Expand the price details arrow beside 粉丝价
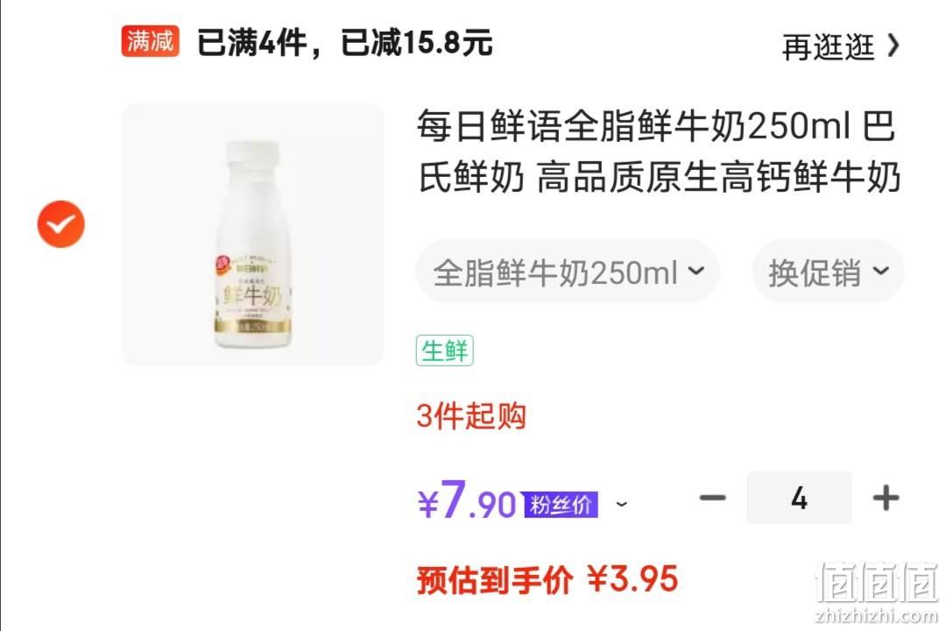 (x=622, y=504)
